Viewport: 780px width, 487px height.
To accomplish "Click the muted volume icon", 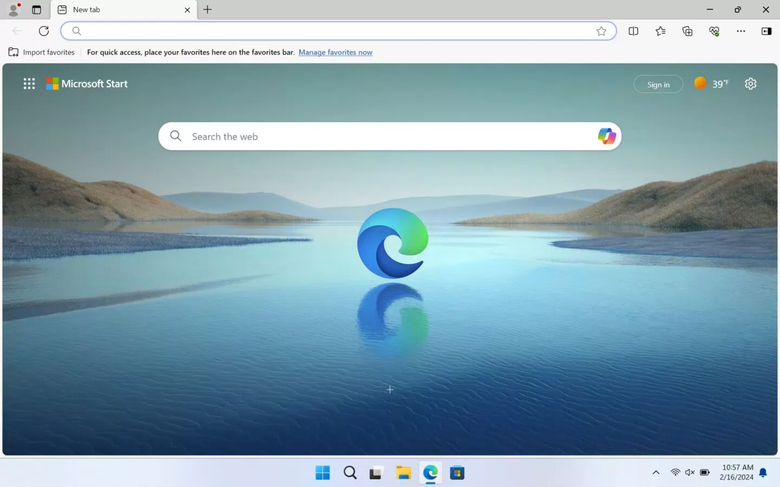I will [x=690, y=472].
